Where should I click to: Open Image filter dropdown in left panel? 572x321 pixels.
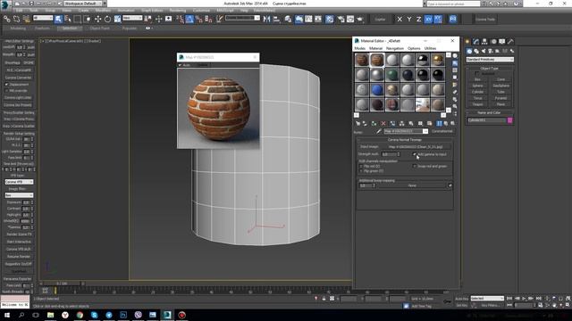(x=19, y=195)
